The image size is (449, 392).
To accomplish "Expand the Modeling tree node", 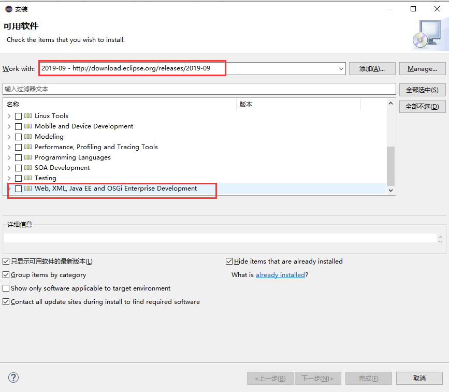I will coord(9,137).
